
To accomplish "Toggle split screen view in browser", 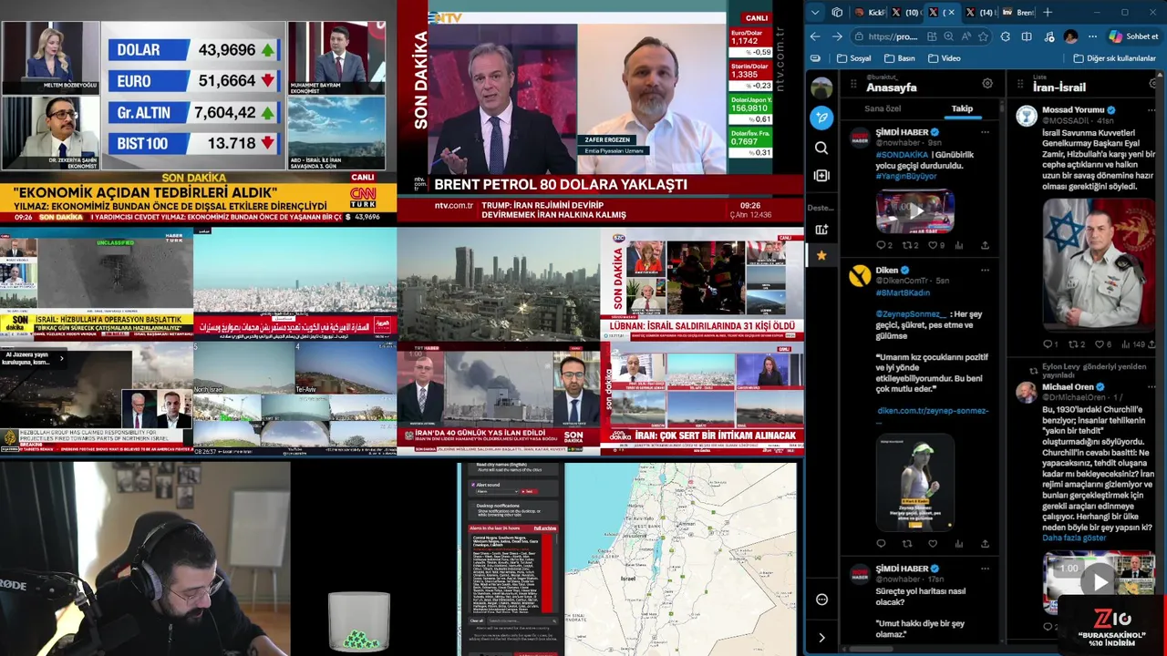I will [1027, 36].
